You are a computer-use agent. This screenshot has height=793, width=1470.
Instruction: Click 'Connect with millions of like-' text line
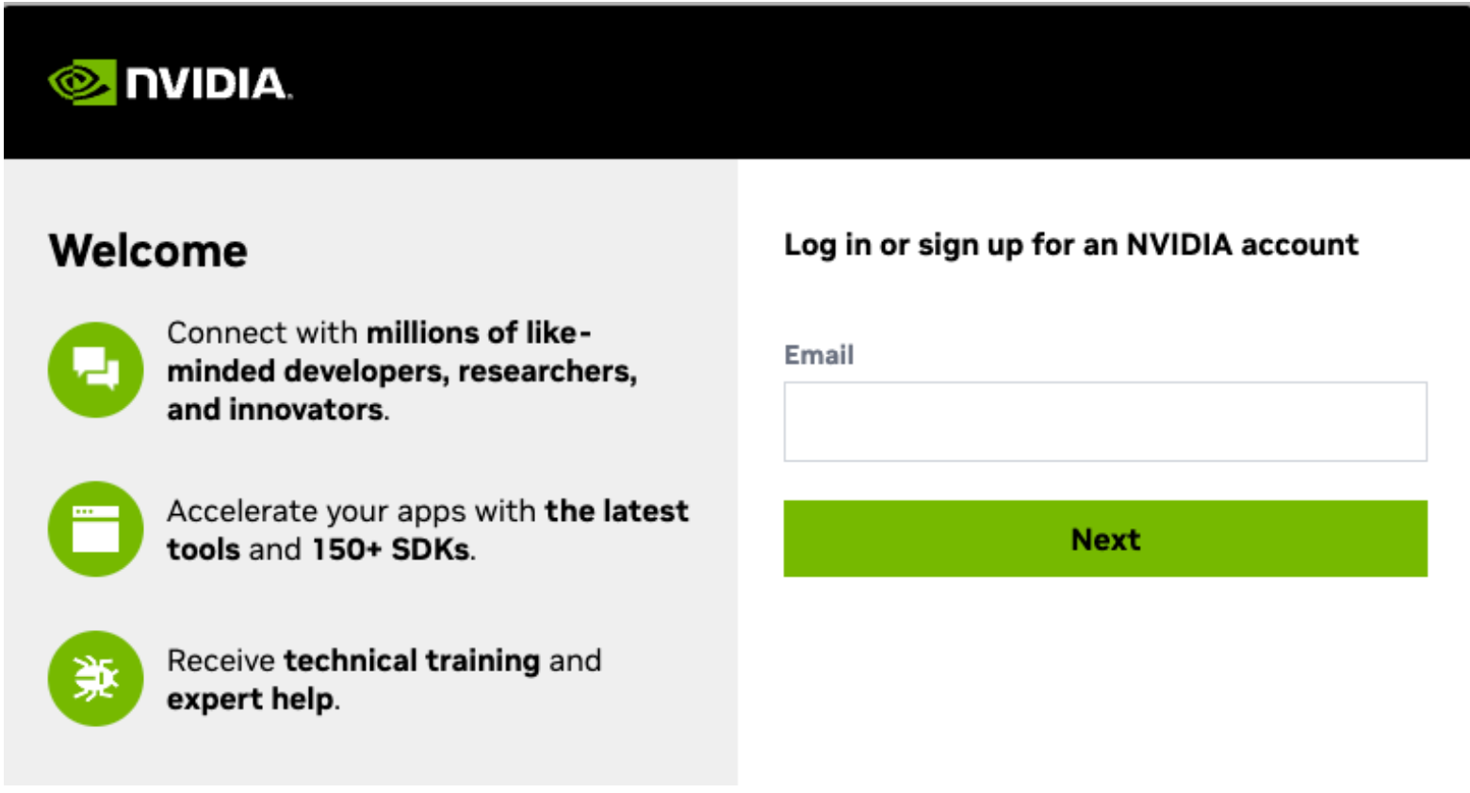point(379,332)
